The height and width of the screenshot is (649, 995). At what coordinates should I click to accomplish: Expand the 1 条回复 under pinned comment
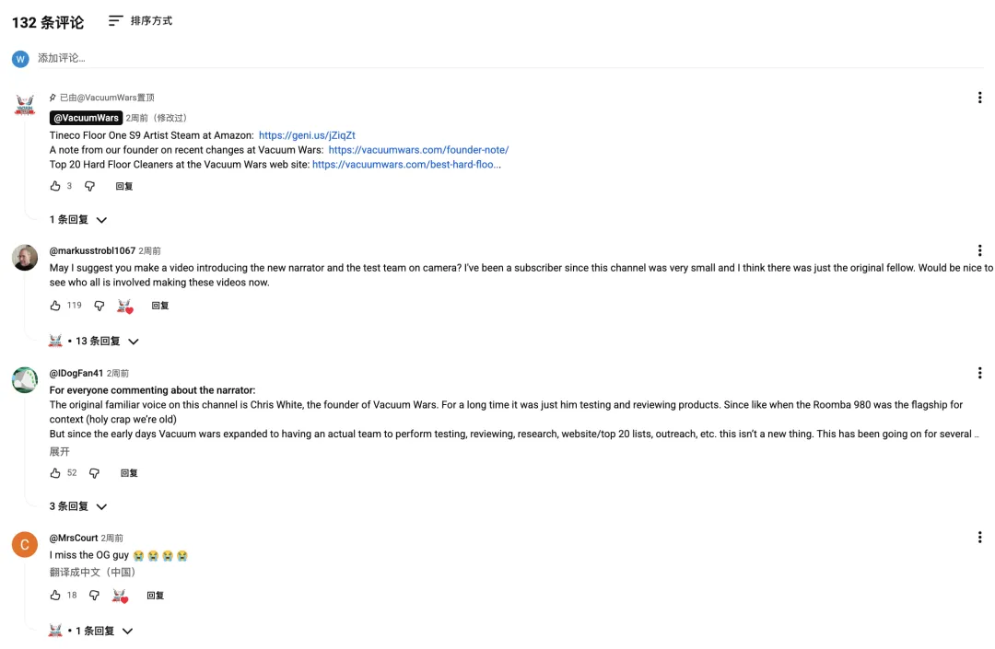(x=78, y=220)
